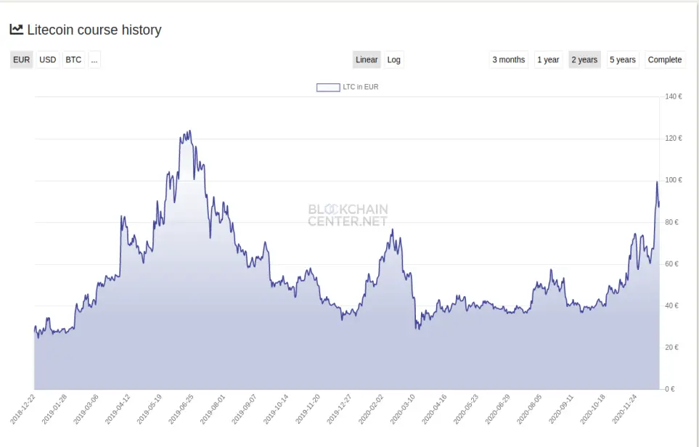The width and height of the screenshot is (699, 447).
Task: Click the 2019-09-07 date label
Action: [x=245, y=409]
